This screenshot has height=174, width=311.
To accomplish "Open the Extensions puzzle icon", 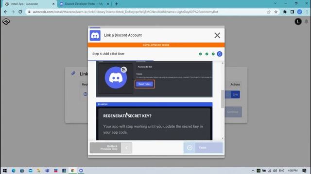I will 285,12.
